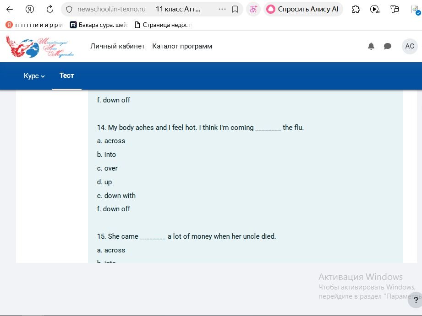Screen dimensions: 422x316
Task: Open the notifications bell icon
Action: click(371, 46)
